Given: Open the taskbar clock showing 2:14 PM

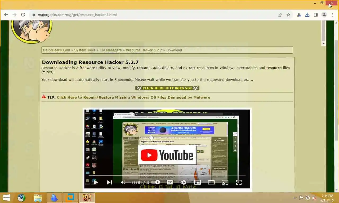Looking at the screenshot, I should click(x=327, y=198).
